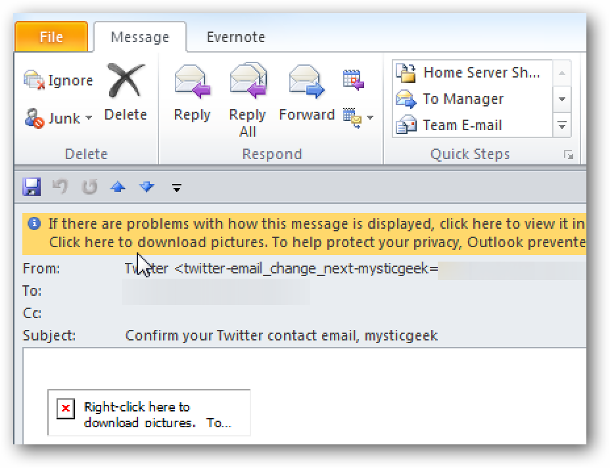Go to next item with down arrow

tap(146, 187)
